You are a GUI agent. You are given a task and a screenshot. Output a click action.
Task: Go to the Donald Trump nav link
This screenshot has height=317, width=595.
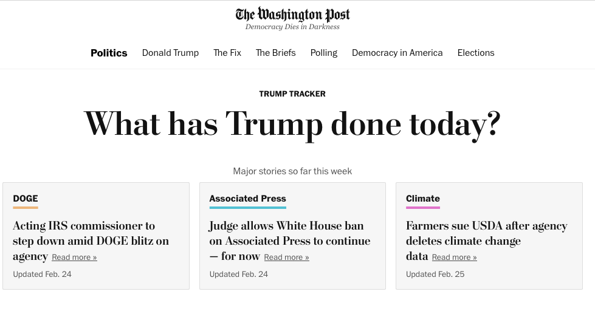click(170, 53)
